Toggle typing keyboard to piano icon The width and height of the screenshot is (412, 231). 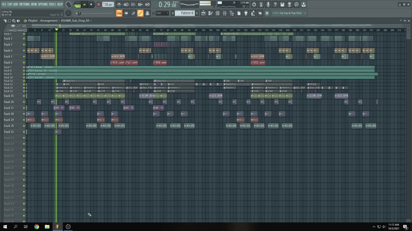[x=119, y=13]
